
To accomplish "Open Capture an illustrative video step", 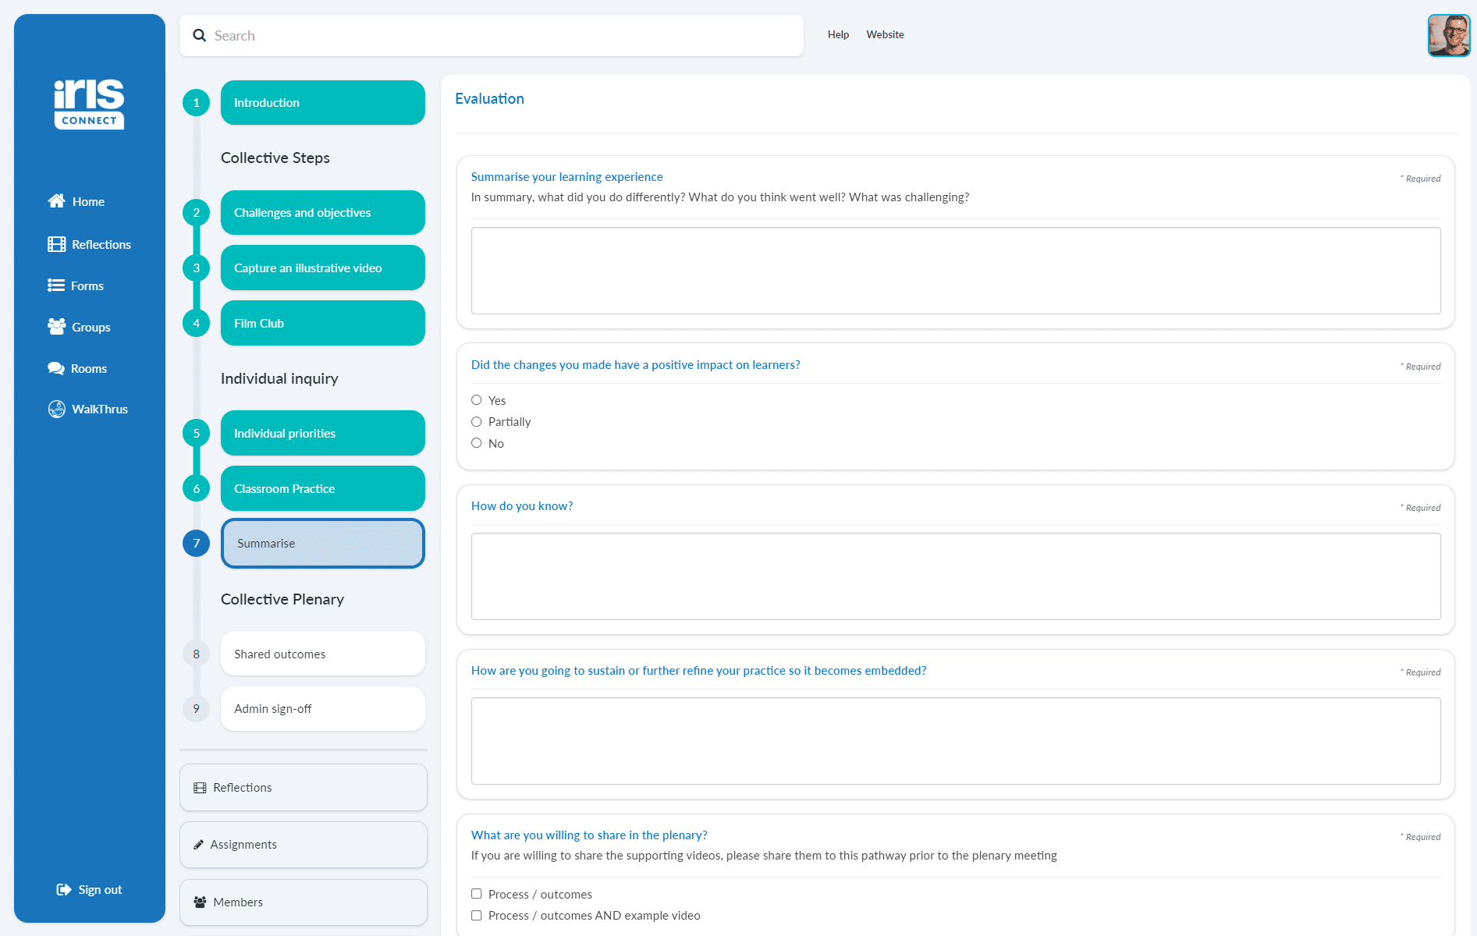I will point(323,268).
